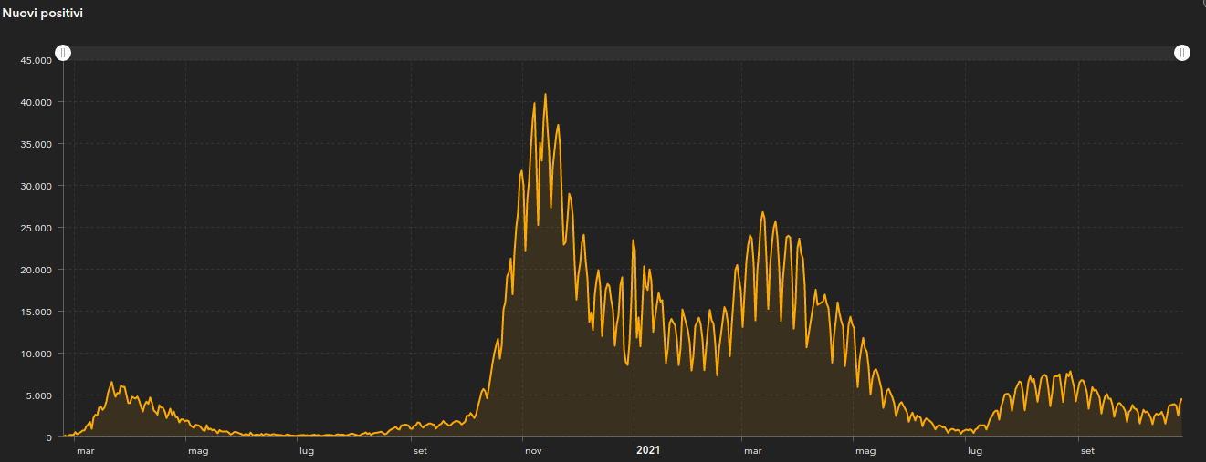Click the highest peak of the orange line
1206x462 pixels.
pos(545,94)
